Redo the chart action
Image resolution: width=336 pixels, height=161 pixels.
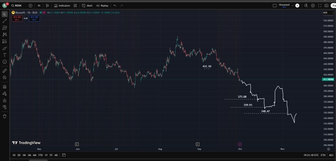pyautogui.click(x=122, y=6)
